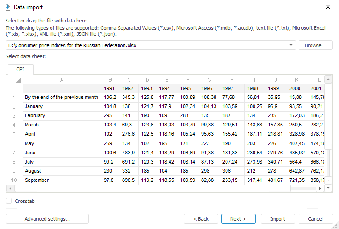Viewport: 339px width, 229px height.
Task: Expand the file path dropdown arrow
Action: [x=291, y=45]
